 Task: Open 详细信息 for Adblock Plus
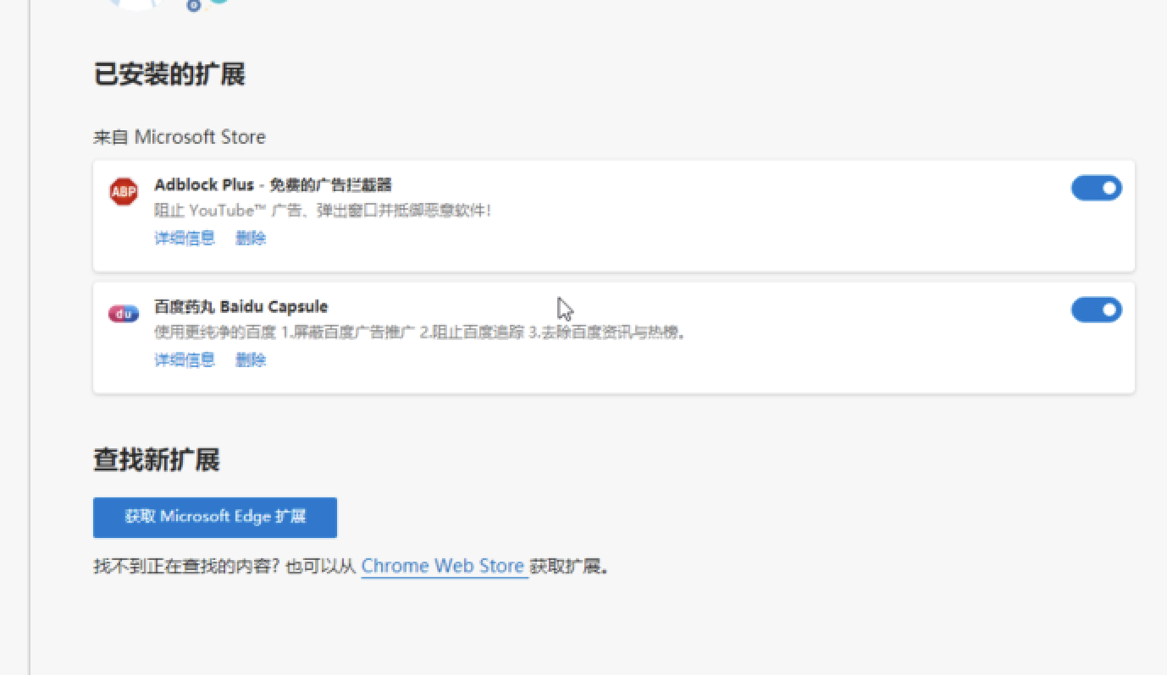click(x=184, y=239)
